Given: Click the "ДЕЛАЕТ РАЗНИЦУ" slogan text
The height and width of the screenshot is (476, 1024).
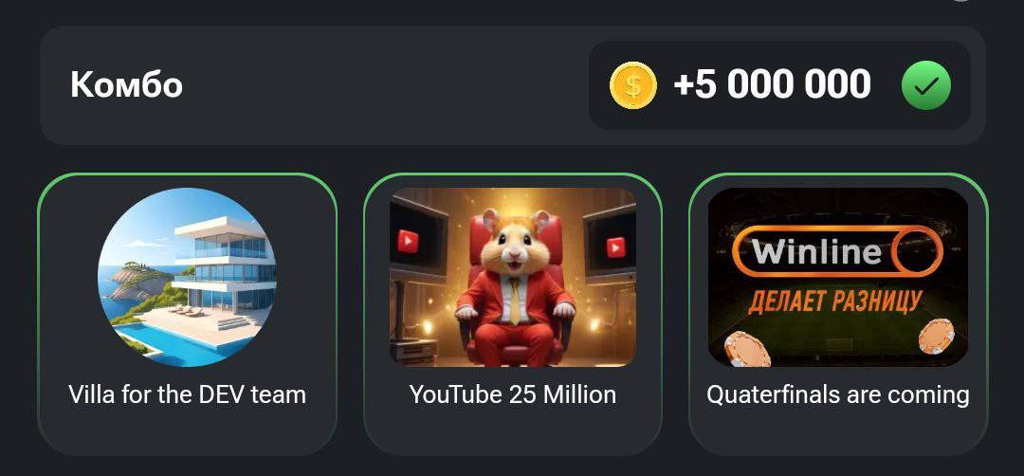Looking at the screenshot, I should coord(835,301).
